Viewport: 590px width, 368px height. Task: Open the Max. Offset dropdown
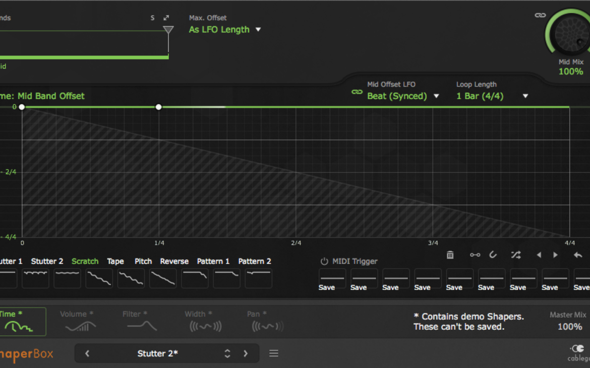[225, 30]
